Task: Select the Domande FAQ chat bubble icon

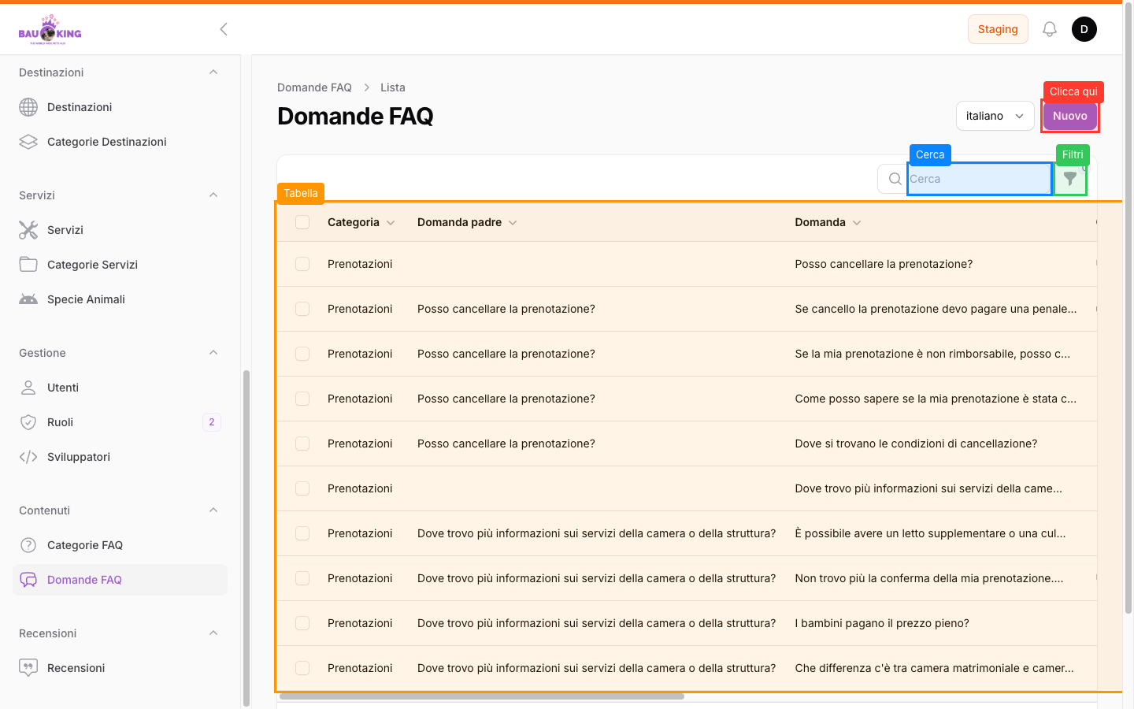Action: point(28,579)
